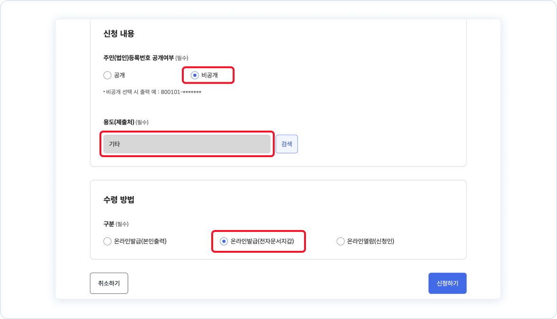This screenshot has height=319, width=557.
Task: Click the 공개 option text label
Action: (x=118, y=75)
